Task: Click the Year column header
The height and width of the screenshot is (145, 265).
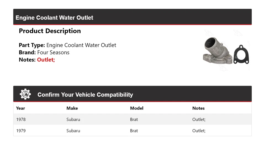Action: click(20, 108)
